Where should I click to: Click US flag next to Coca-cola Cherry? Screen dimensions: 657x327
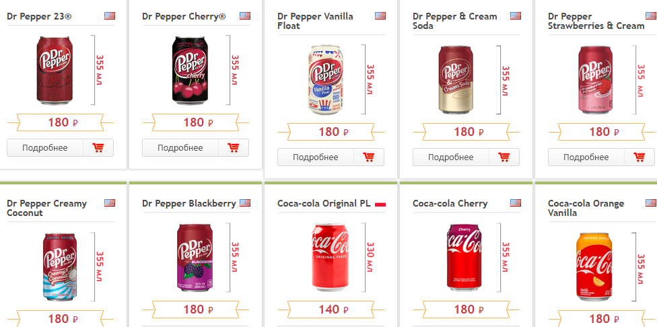[x=516, y=203]
